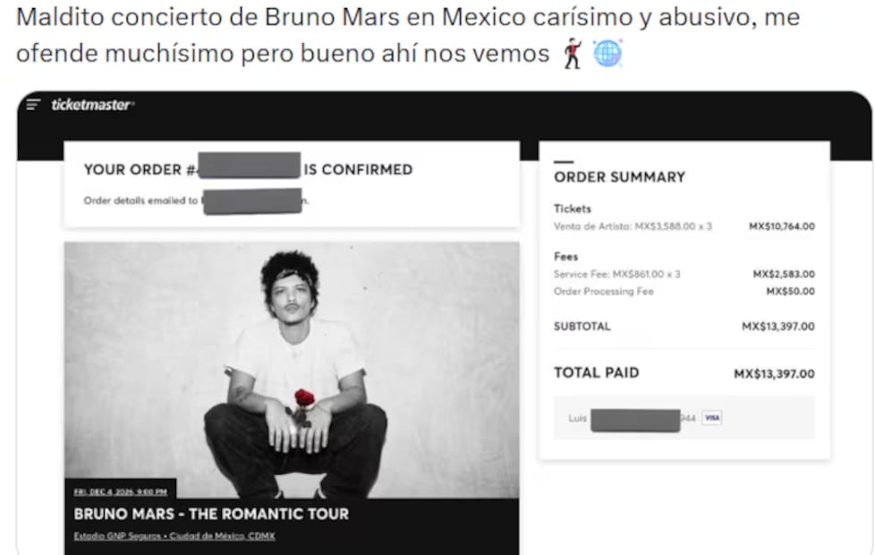Click the Total Paid MX$13,397.00 amount
The image size is (875, 555).
pos(774,373)
